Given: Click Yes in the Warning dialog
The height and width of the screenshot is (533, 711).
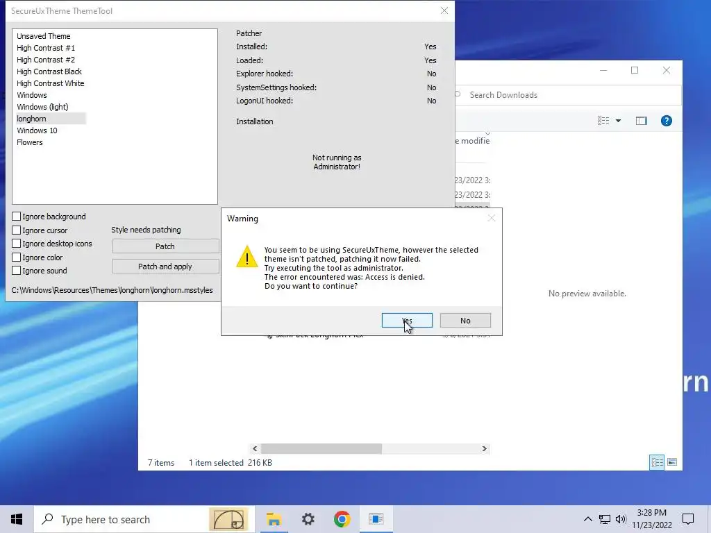Looking at the screenshot, I should [x=407, y=321].
